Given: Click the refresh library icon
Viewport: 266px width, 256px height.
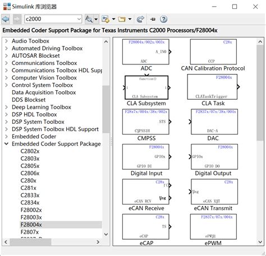Looking at the screenshot, I should point(140,19).
